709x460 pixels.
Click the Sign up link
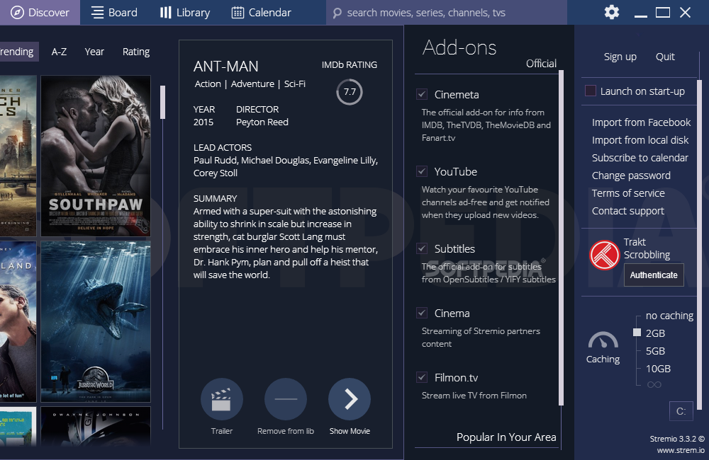click(620, 57)
